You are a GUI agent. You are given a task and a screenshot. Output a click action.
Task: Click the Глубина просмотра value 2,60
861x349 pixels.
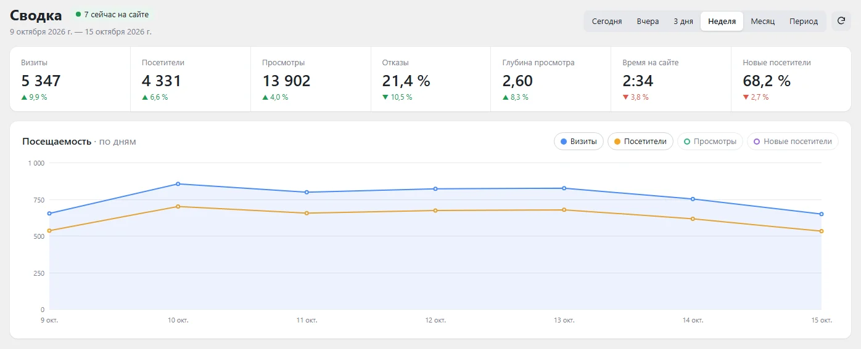click(517, 81)
